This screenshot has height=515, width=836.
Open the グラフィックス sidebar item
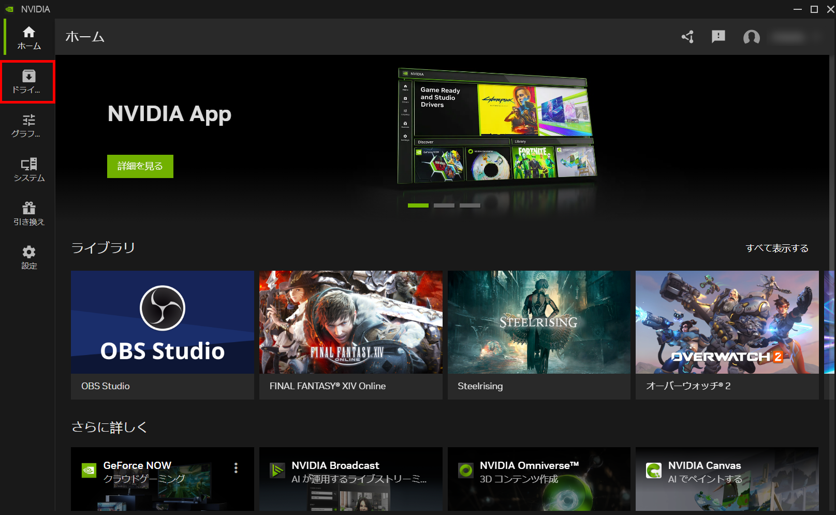click(x=29, y=126)
